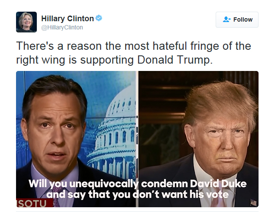Screen dimensions: 275x212
Task: Click subtitle line mentioning David Duke
Action: (x=138, y=183)
